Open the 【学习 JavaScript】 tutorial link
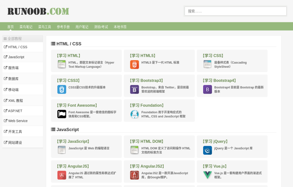The image size is (293, 187). (x=73, y=141)
